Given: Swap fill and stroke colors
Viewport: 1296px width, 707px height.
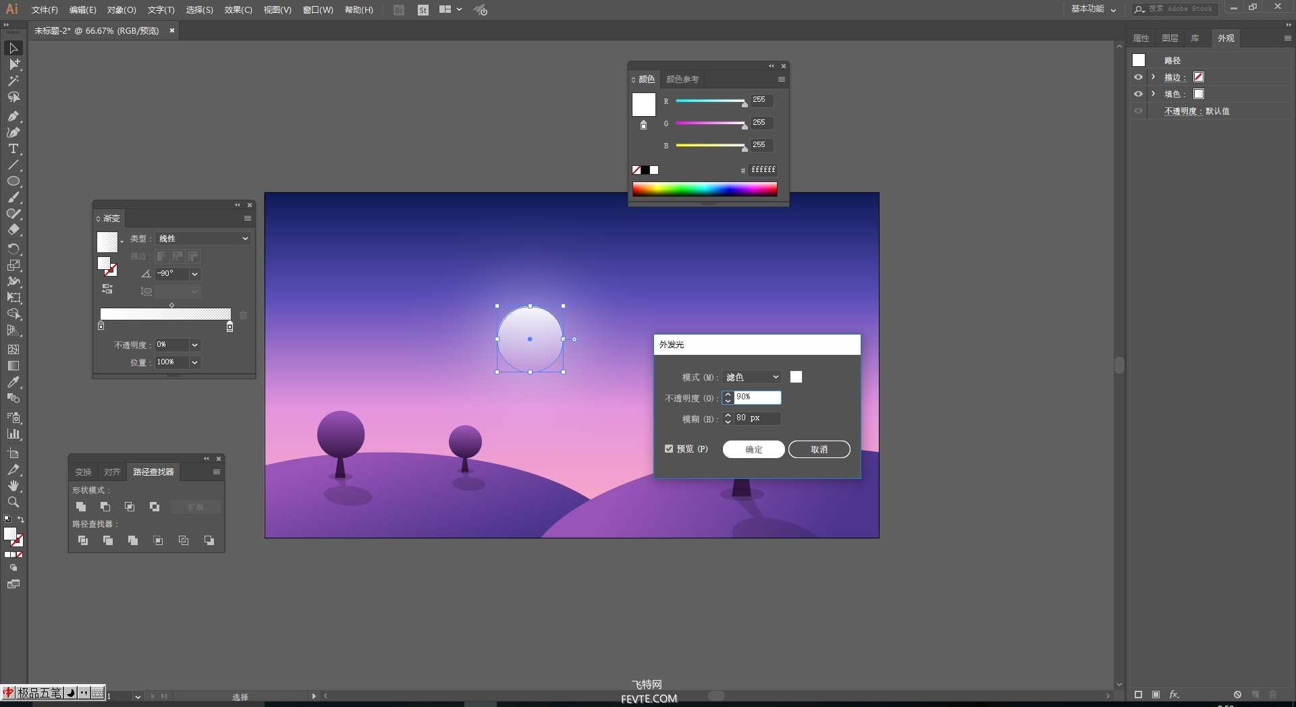Looking at the screenshot, I should click(x=21, y=519).
